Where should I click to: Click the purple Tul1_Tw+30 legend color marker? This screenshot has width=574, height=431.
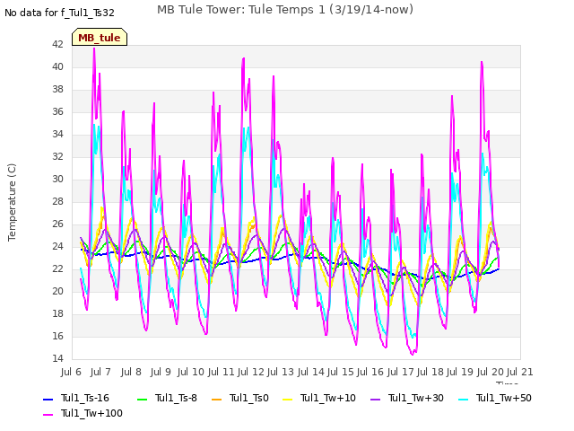[x=376, y=399]
